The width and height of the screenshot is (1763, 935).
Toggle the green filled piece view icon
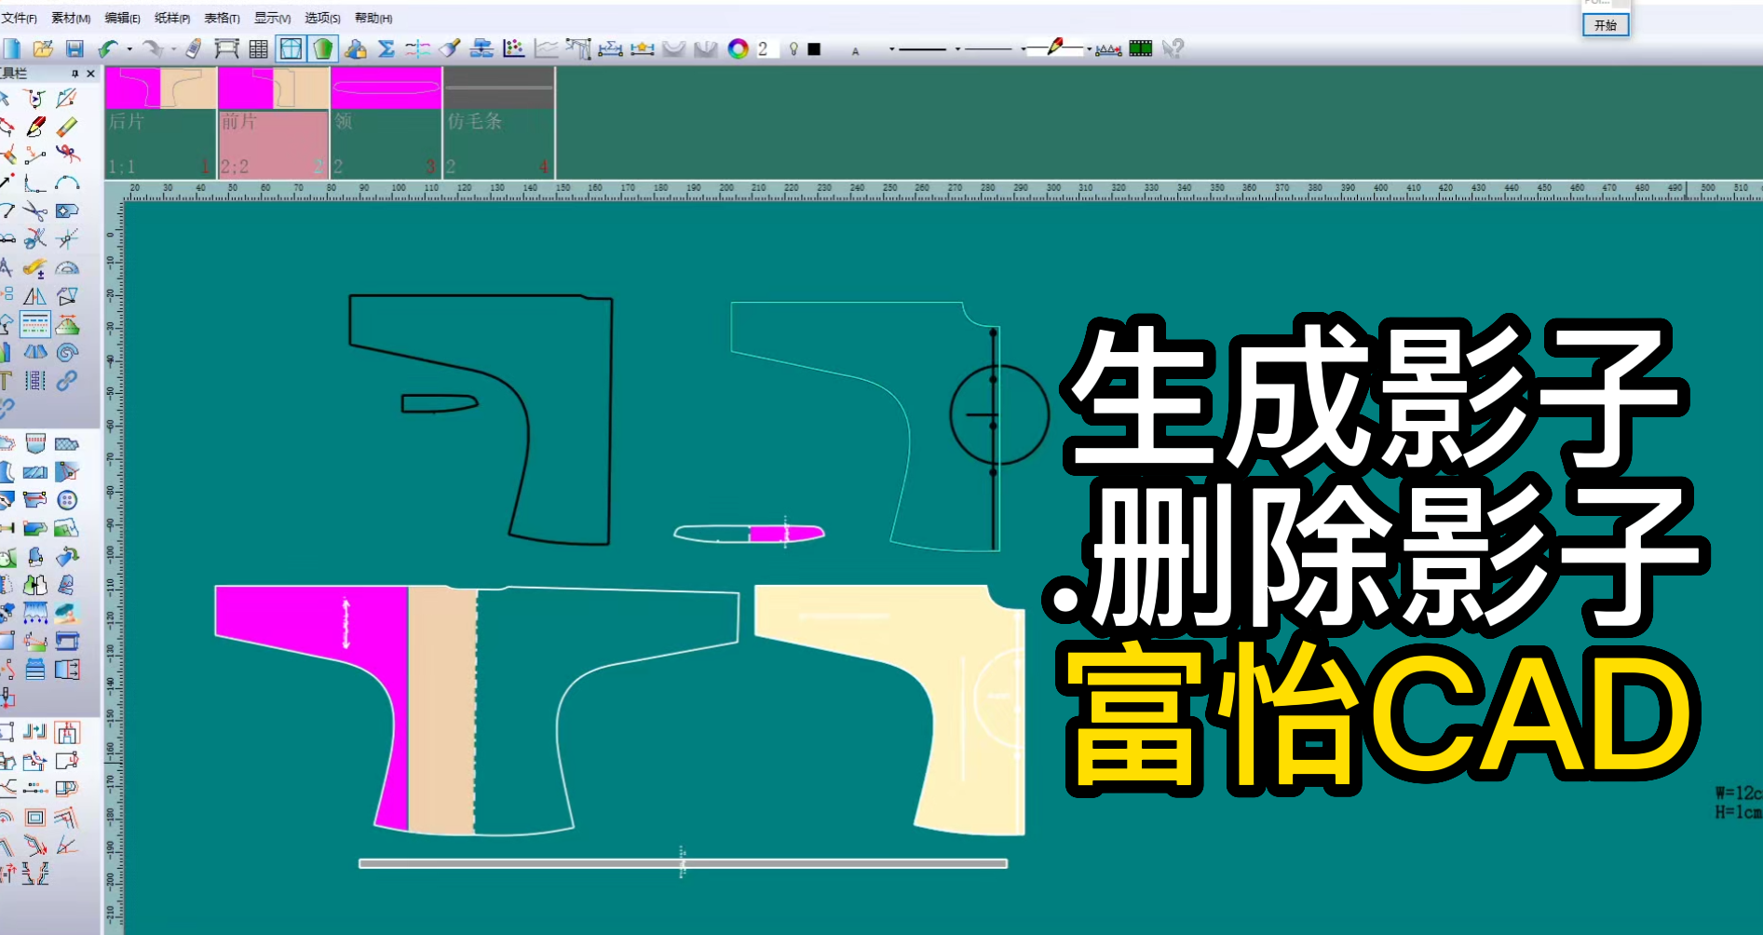coord(322,48)
